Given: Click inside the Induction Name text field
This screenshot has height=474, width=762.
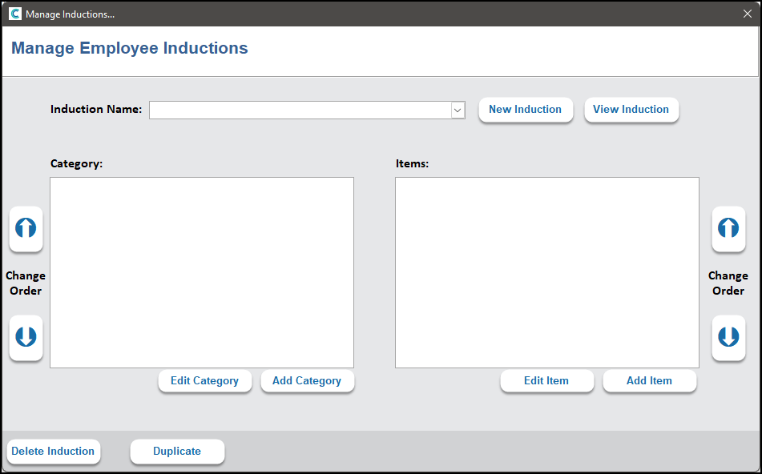Looking at the screenshot, I should pos(300,110).
